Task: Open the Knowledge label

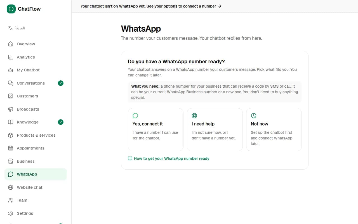Action: (x=28, y=122)
